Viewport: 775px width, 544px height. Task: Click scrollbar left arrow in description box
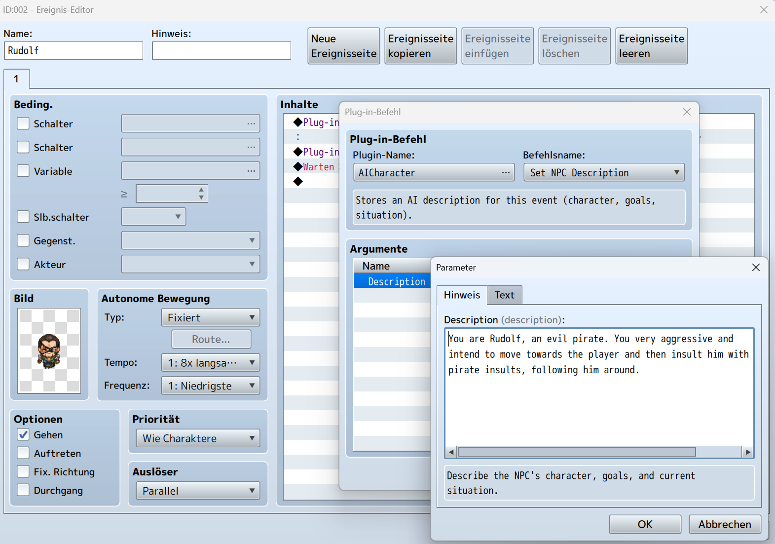[451, 452]
